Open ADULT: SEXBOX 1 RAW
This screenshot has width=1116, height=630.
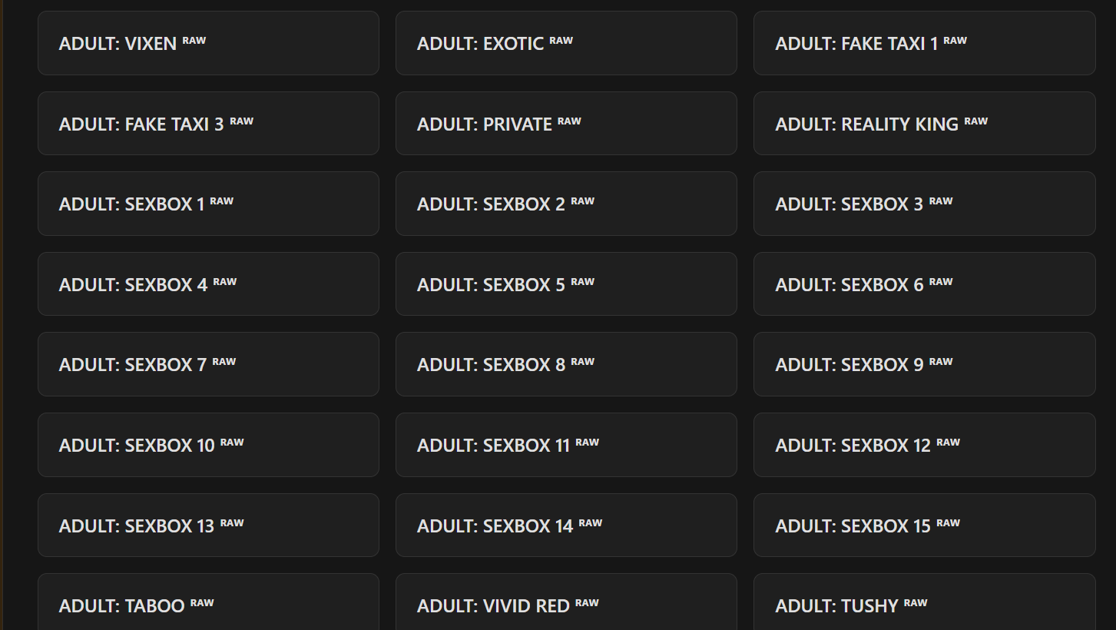208,204
